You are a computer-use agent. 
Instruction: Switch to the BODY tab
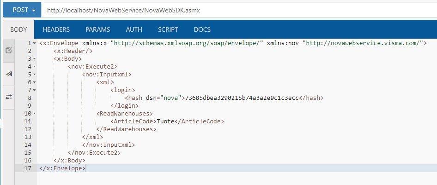coord(18,29)
